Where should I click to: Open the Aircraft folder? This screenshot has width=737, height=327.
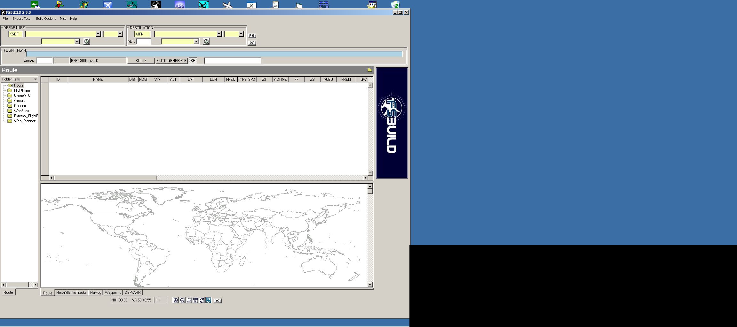[19, 101]
